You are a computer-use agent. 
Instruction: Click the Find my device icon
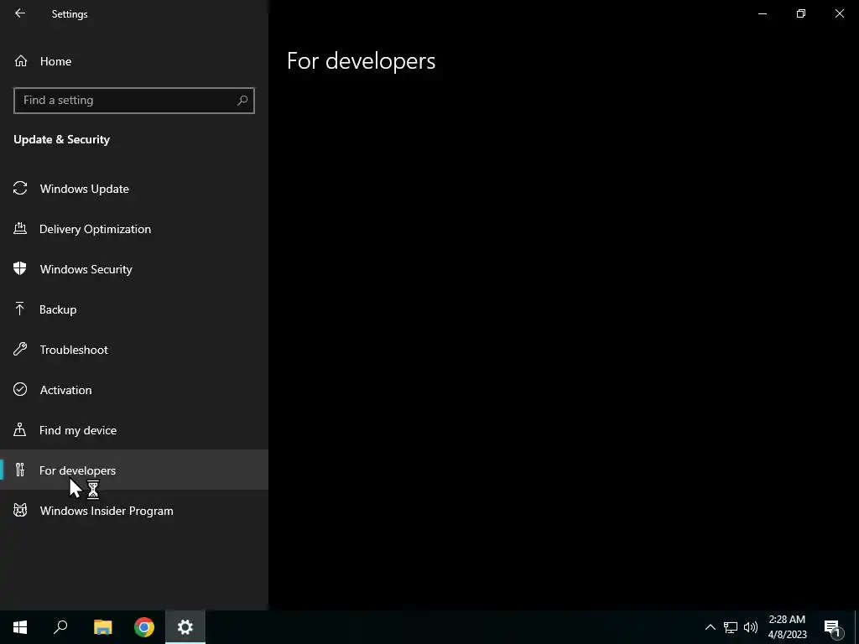pos(20,429)
